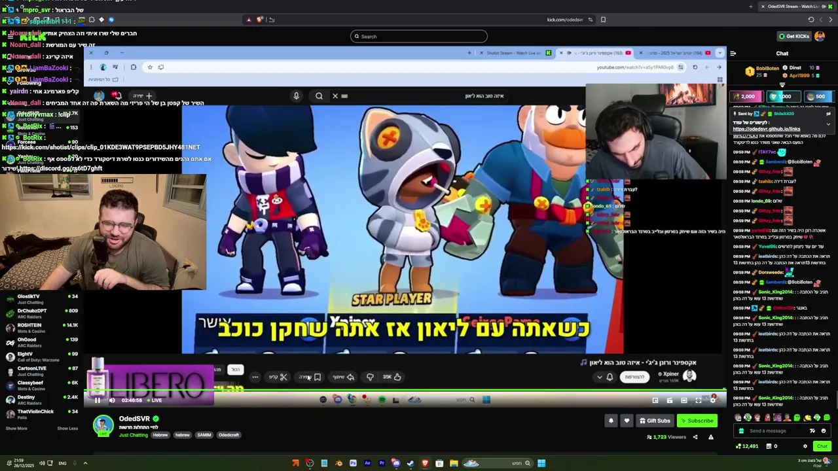Toggle the heart follow button
This screenshot has width=838, height=471.
click(627, 421)
